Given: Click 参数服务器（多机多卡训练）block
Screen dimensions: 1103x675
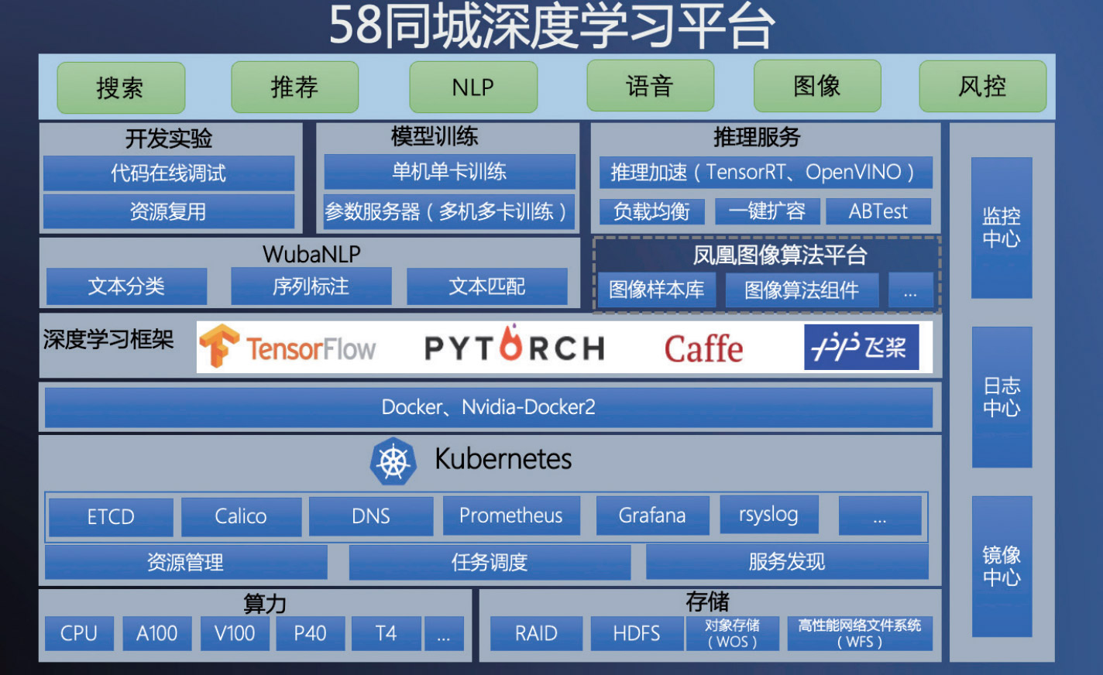Looking at the screenshot, I should pos(449,211).
